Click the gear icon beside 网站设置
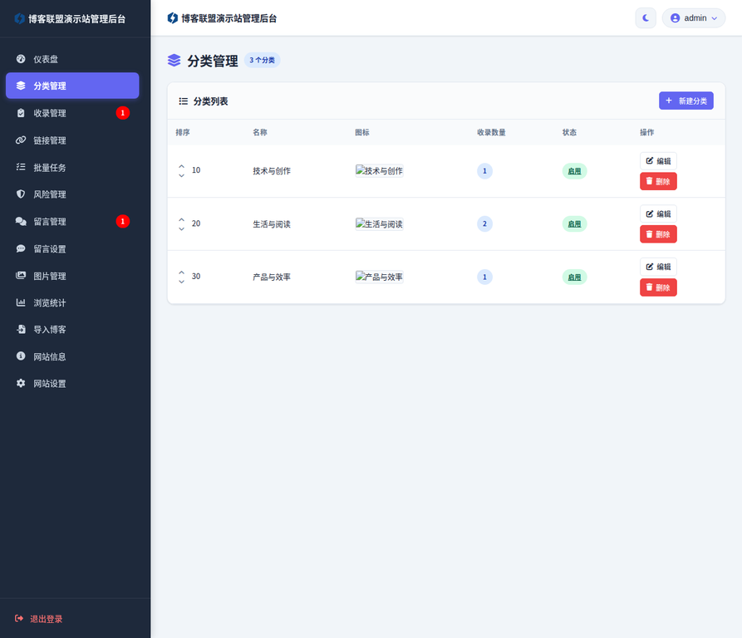The width and height of the screenshot is (742, 638). (21, 383)
